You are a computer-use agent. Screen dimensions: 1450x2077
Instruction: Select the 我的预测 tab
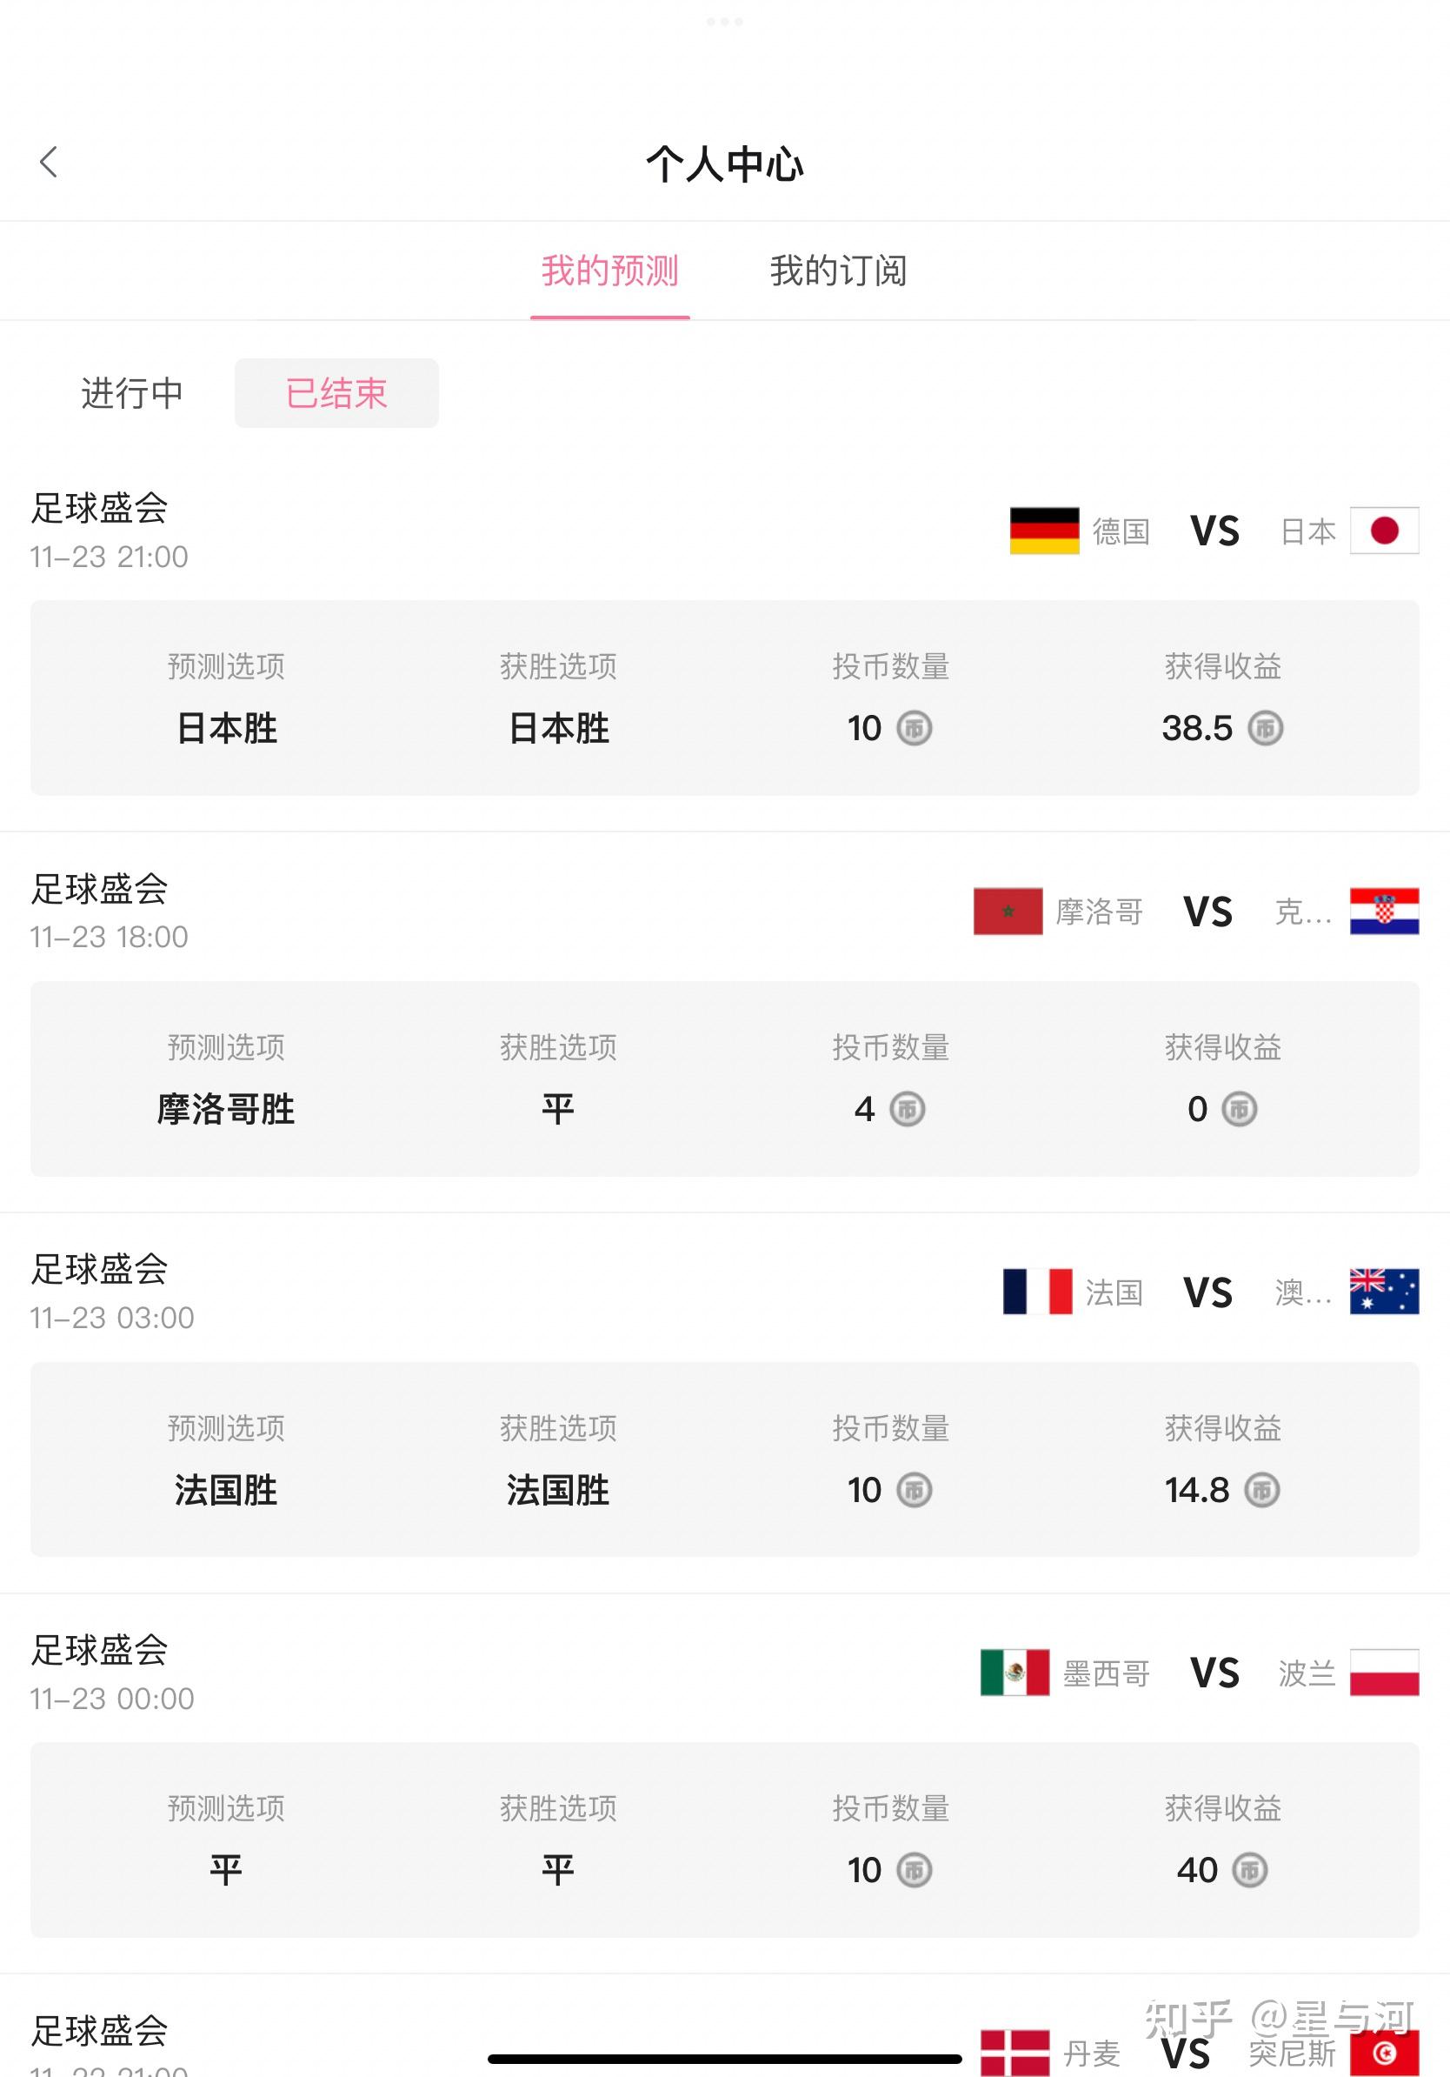tap(610, 270)
